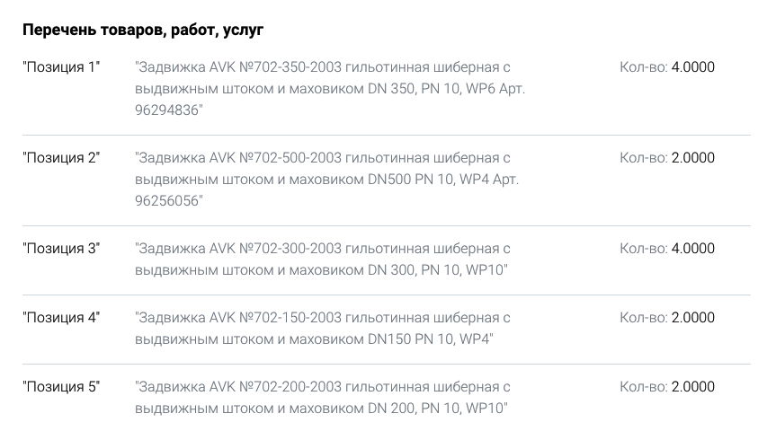Screen dimensions: 767x431
Task: Click "DN 300, PN 10, WP10" text line
Action: [x=437, y=269]
